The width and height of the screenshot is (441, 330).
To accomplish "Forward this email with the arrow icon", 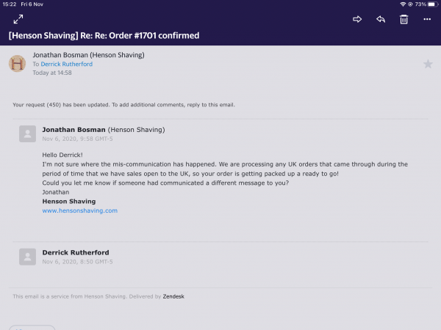I will [357, 19].
